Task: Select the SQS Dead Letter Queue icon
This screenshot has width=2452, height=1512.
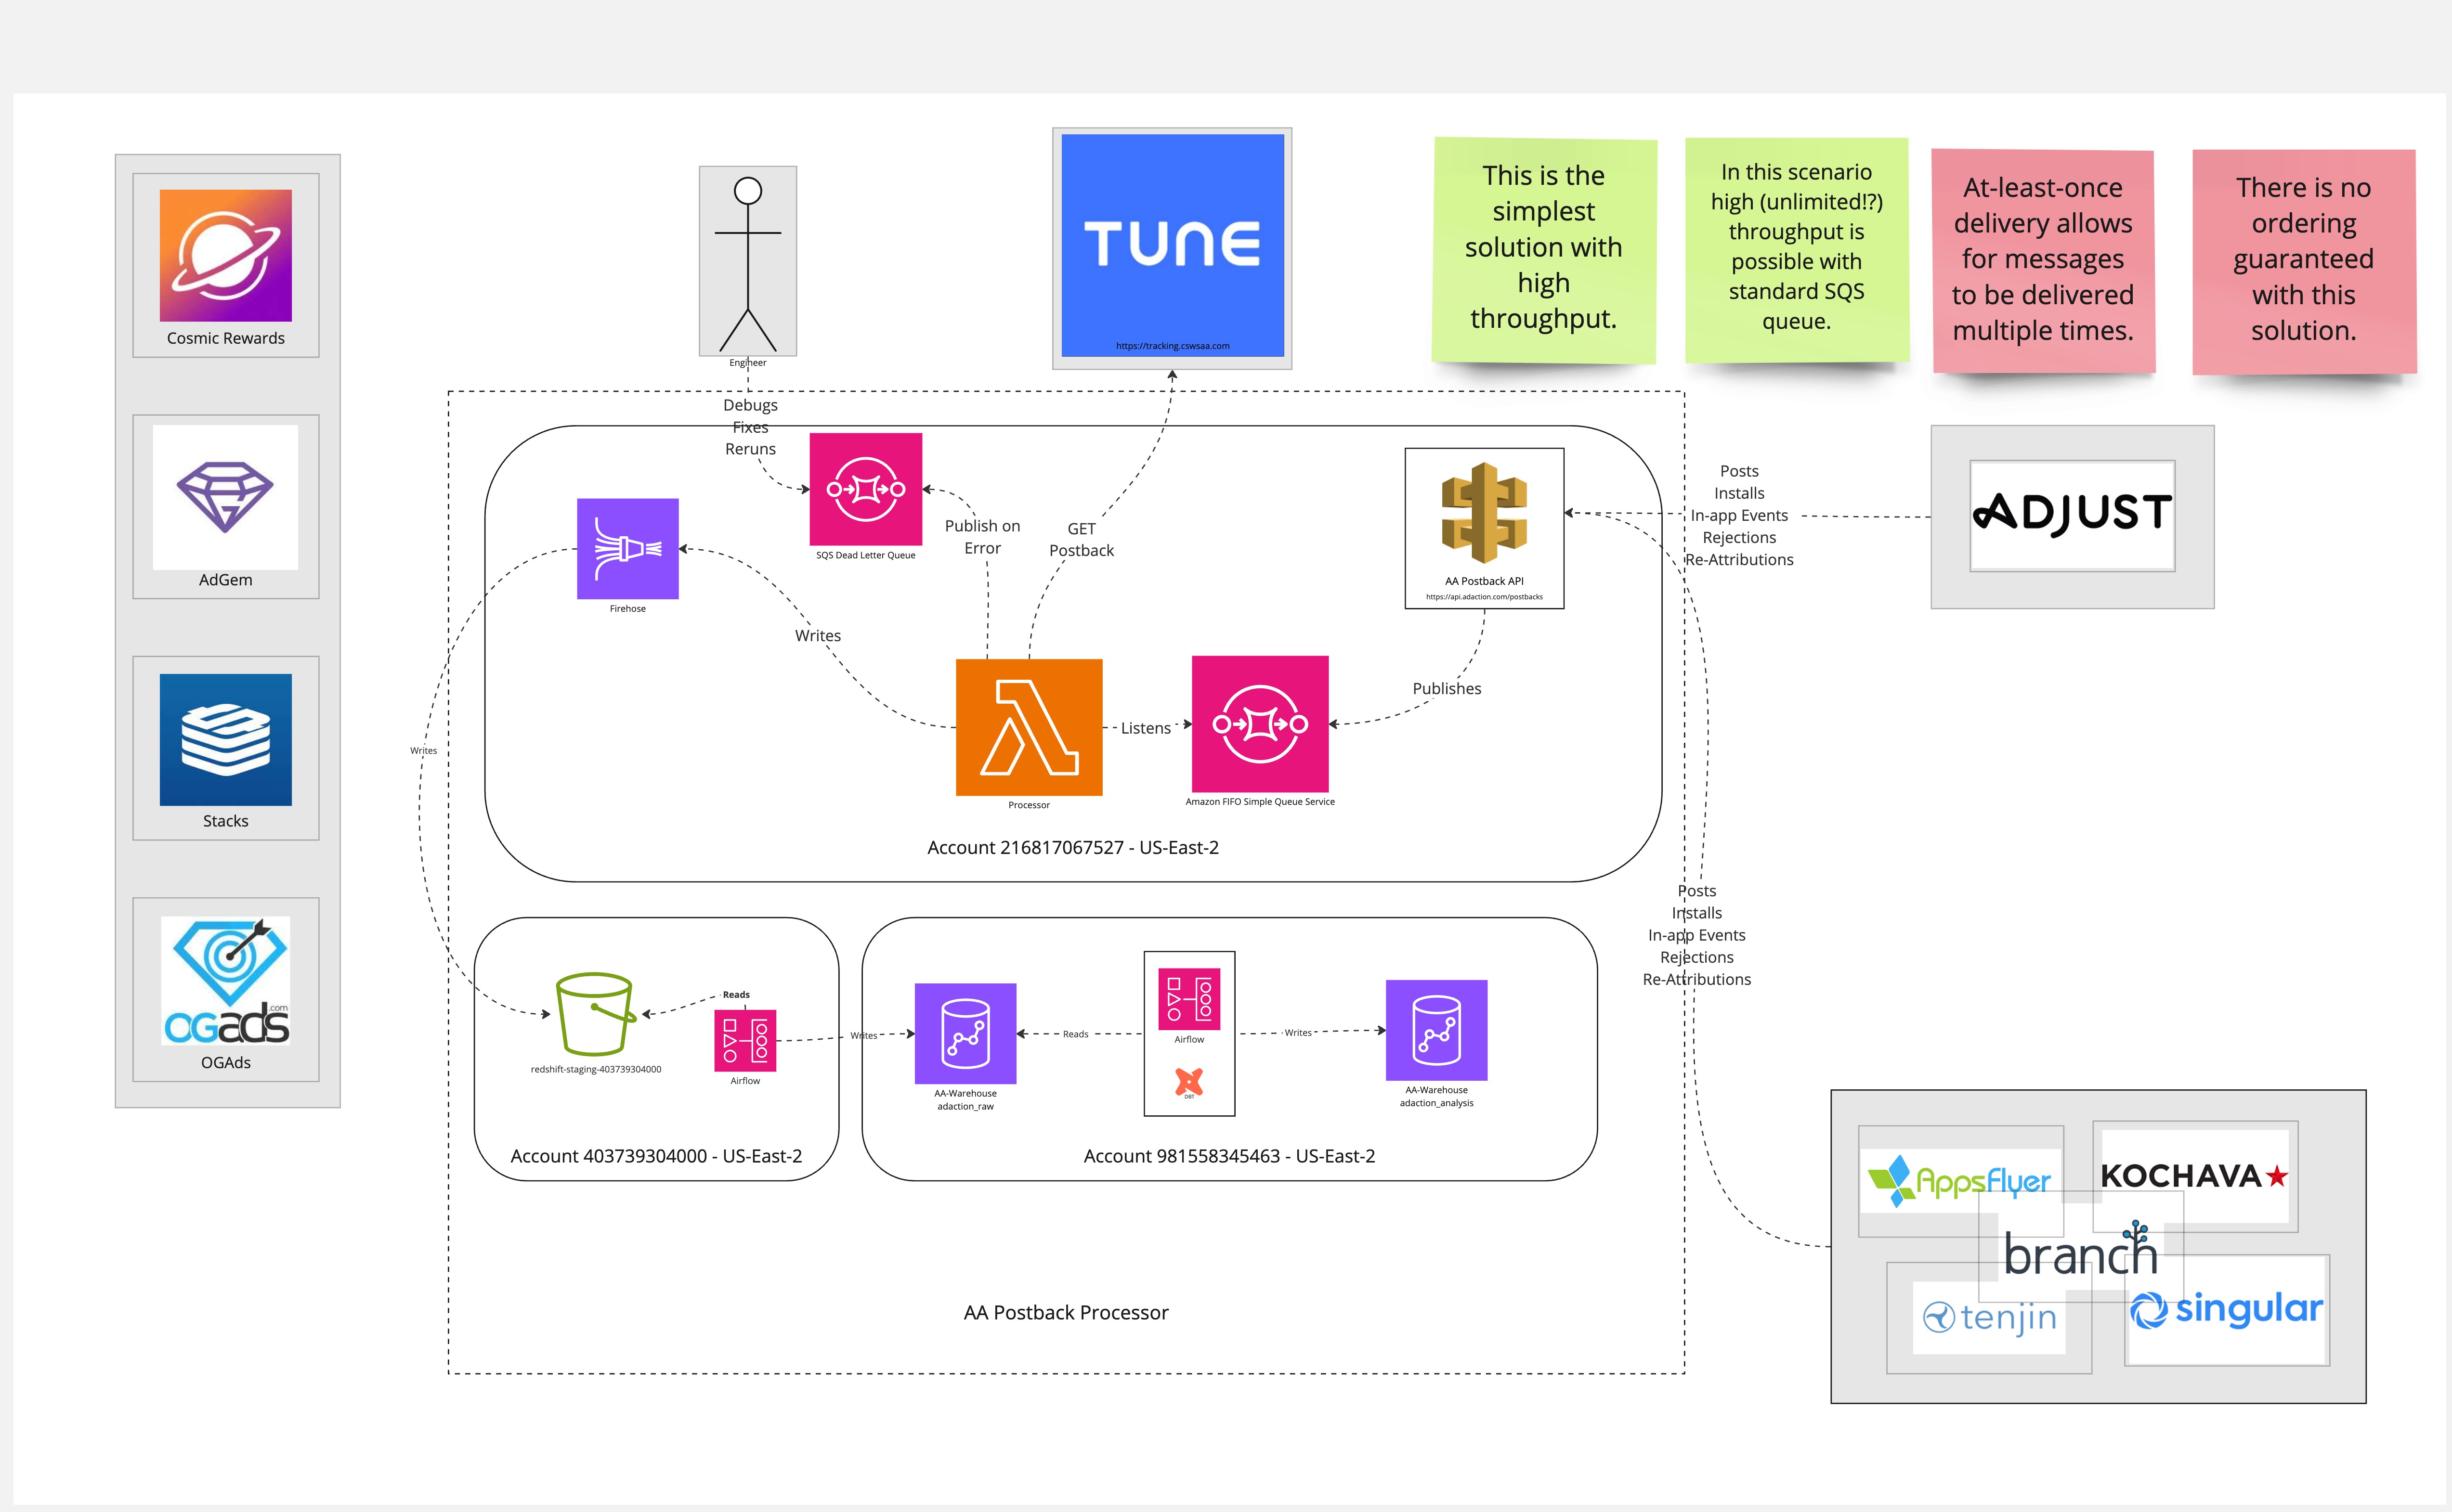Action: click(x=865, y=489)
